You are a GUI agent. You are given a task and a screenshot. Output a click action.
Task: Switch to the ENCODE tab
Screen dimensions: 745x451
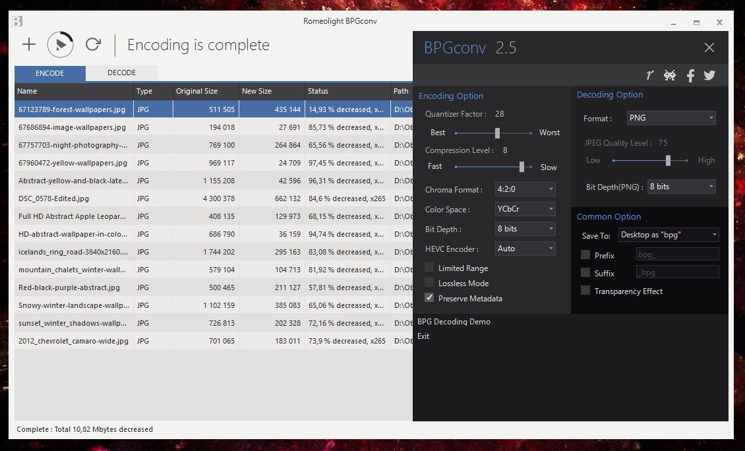[x=50, y=73]
